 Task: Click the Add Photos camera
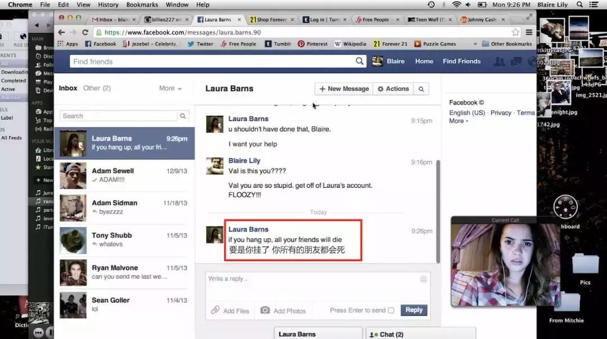coord(265,310)
